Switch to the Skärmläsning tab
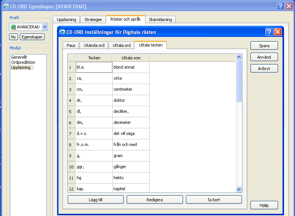 160,20
